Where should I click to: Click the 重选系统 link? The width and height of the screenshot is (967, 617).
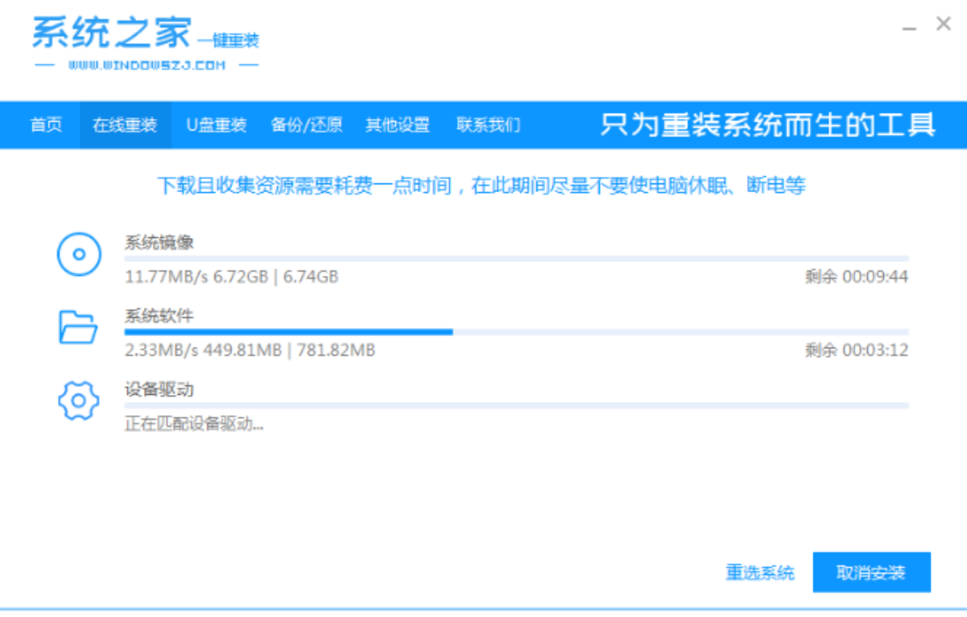pyautogui.click(x=760, y=573)
